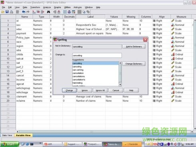
Task: Click the Weight Cases scale icon
Action: (69, 12)
